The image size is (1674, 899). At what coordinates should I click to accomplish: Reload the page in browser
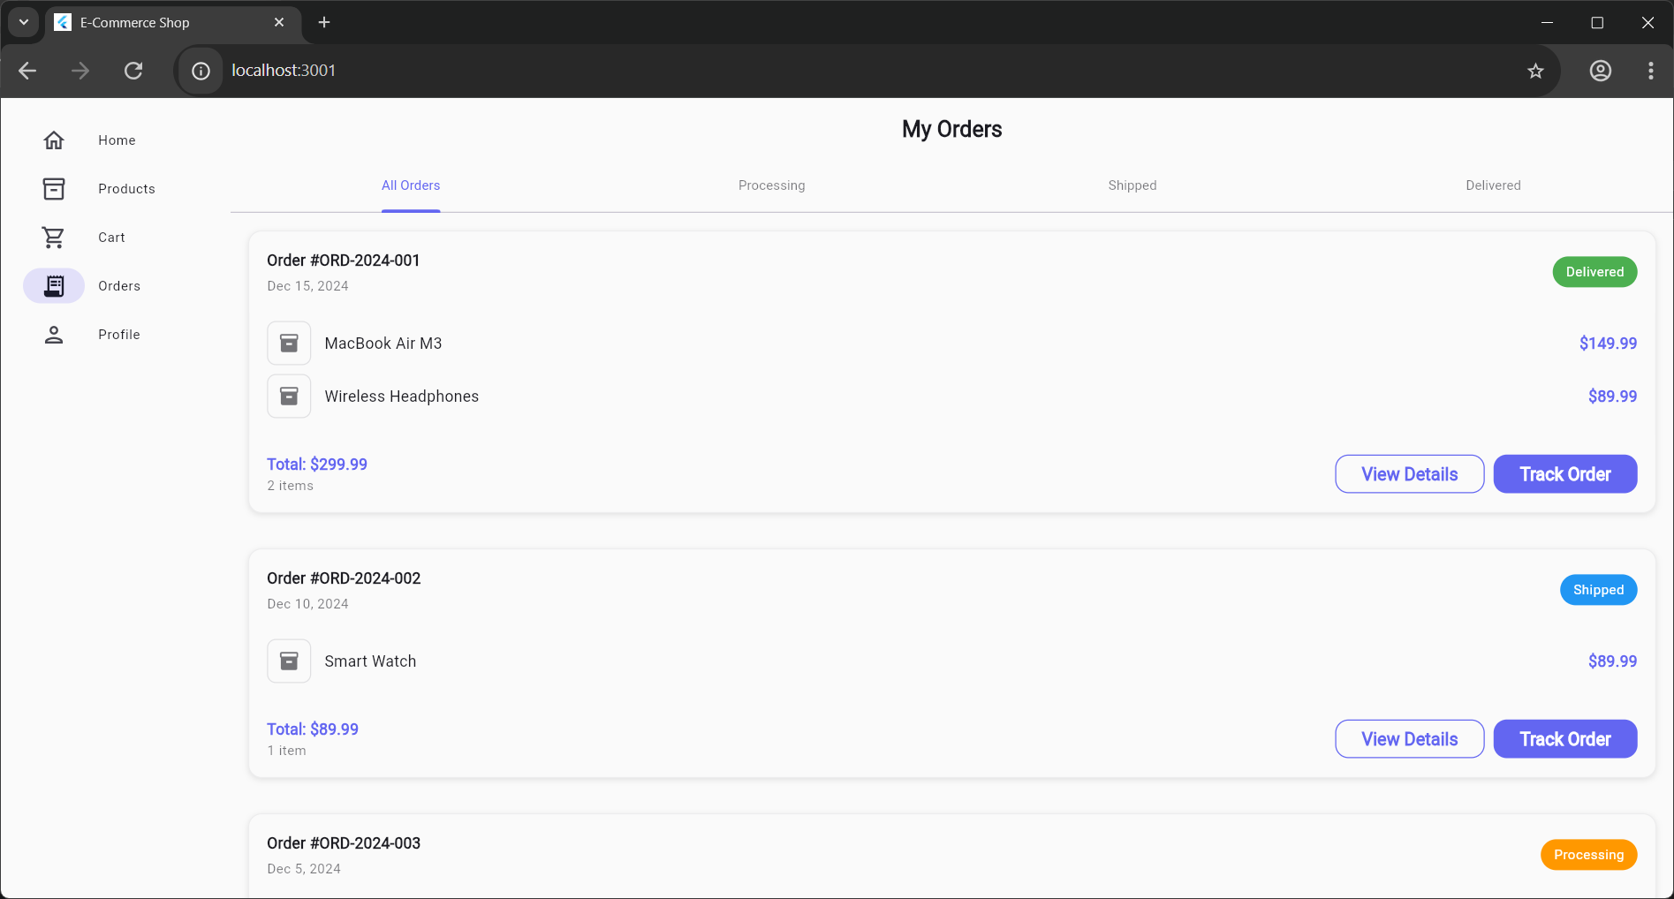(x=133, y=71)
